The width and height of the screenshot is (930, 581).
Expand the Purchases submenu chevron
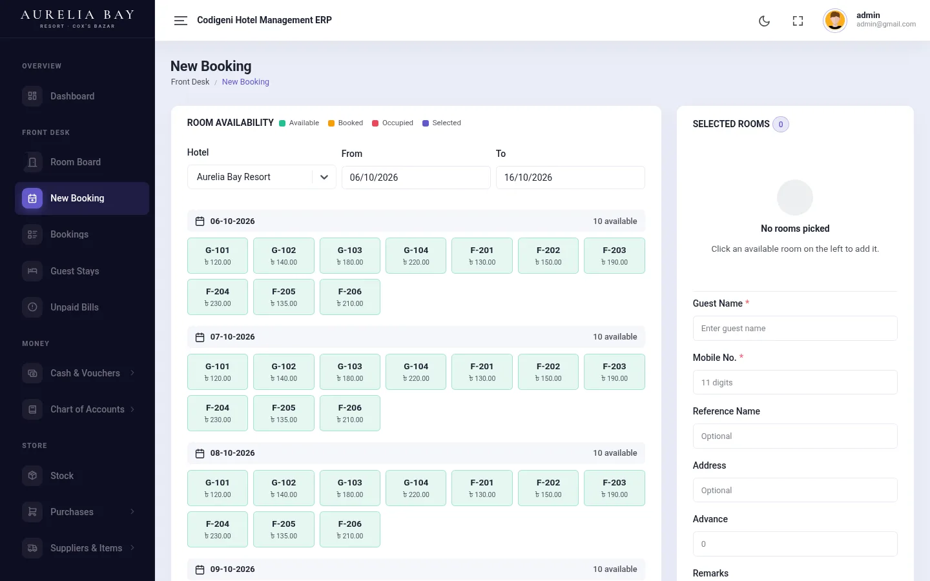point(132,512)
